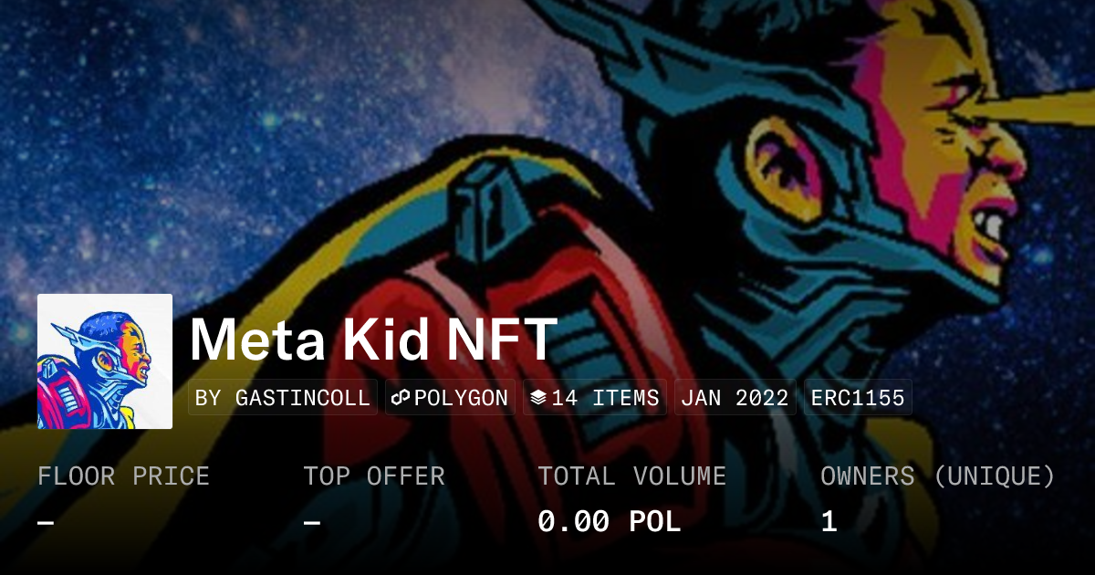Open the BY GASTINCOLL creator badge
This screenshot has height=575, width=1095.
(283, 398)
